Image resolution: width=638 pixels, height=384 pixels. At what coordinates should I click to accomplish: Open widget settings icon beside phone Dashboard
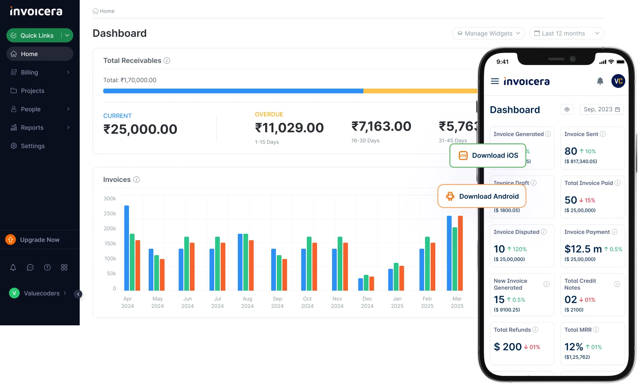567,110
